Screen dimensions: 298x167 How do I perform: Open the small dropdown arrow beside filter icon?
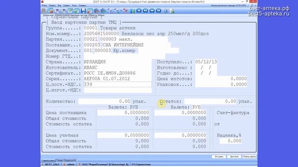coord(121,11)
